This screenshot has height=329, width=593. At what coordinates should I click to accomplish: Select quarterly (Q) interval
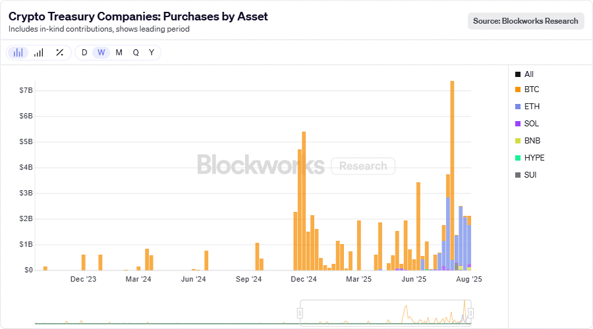click(136, 53)
